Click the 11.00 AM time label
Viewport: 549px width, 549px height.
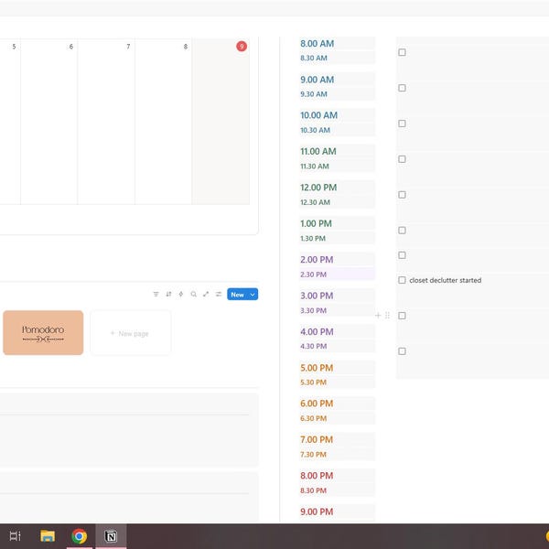[x=318, y=151]
